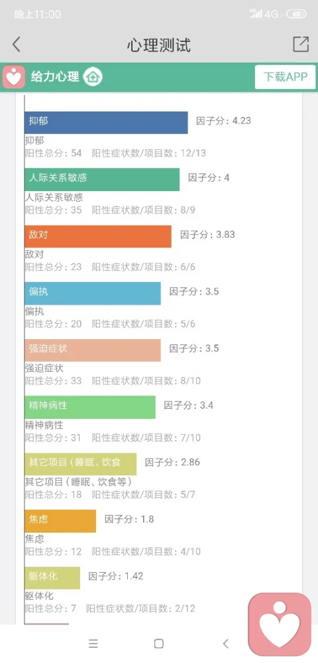Tap the 给力心理 heart logo
The width and height of the screenshot is (318, 663).
tap(14, 77)
